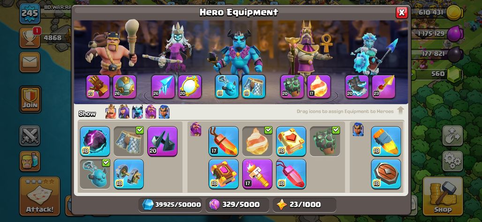Toggle equipped Henchmen Puppet inventory item
Viewport: 482px width, 222px height.
pos(95,174)
